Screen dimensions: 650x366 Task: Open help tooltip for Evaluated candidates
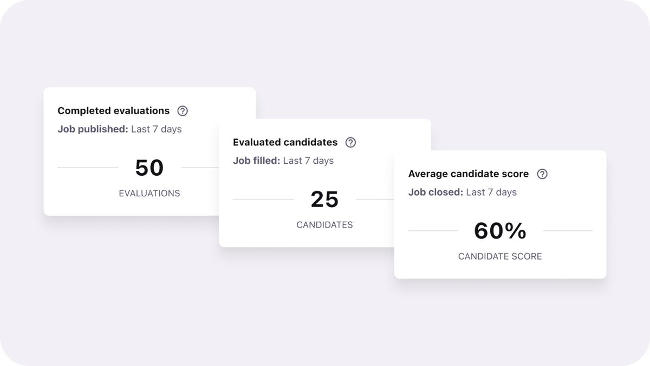coord(350,143)
